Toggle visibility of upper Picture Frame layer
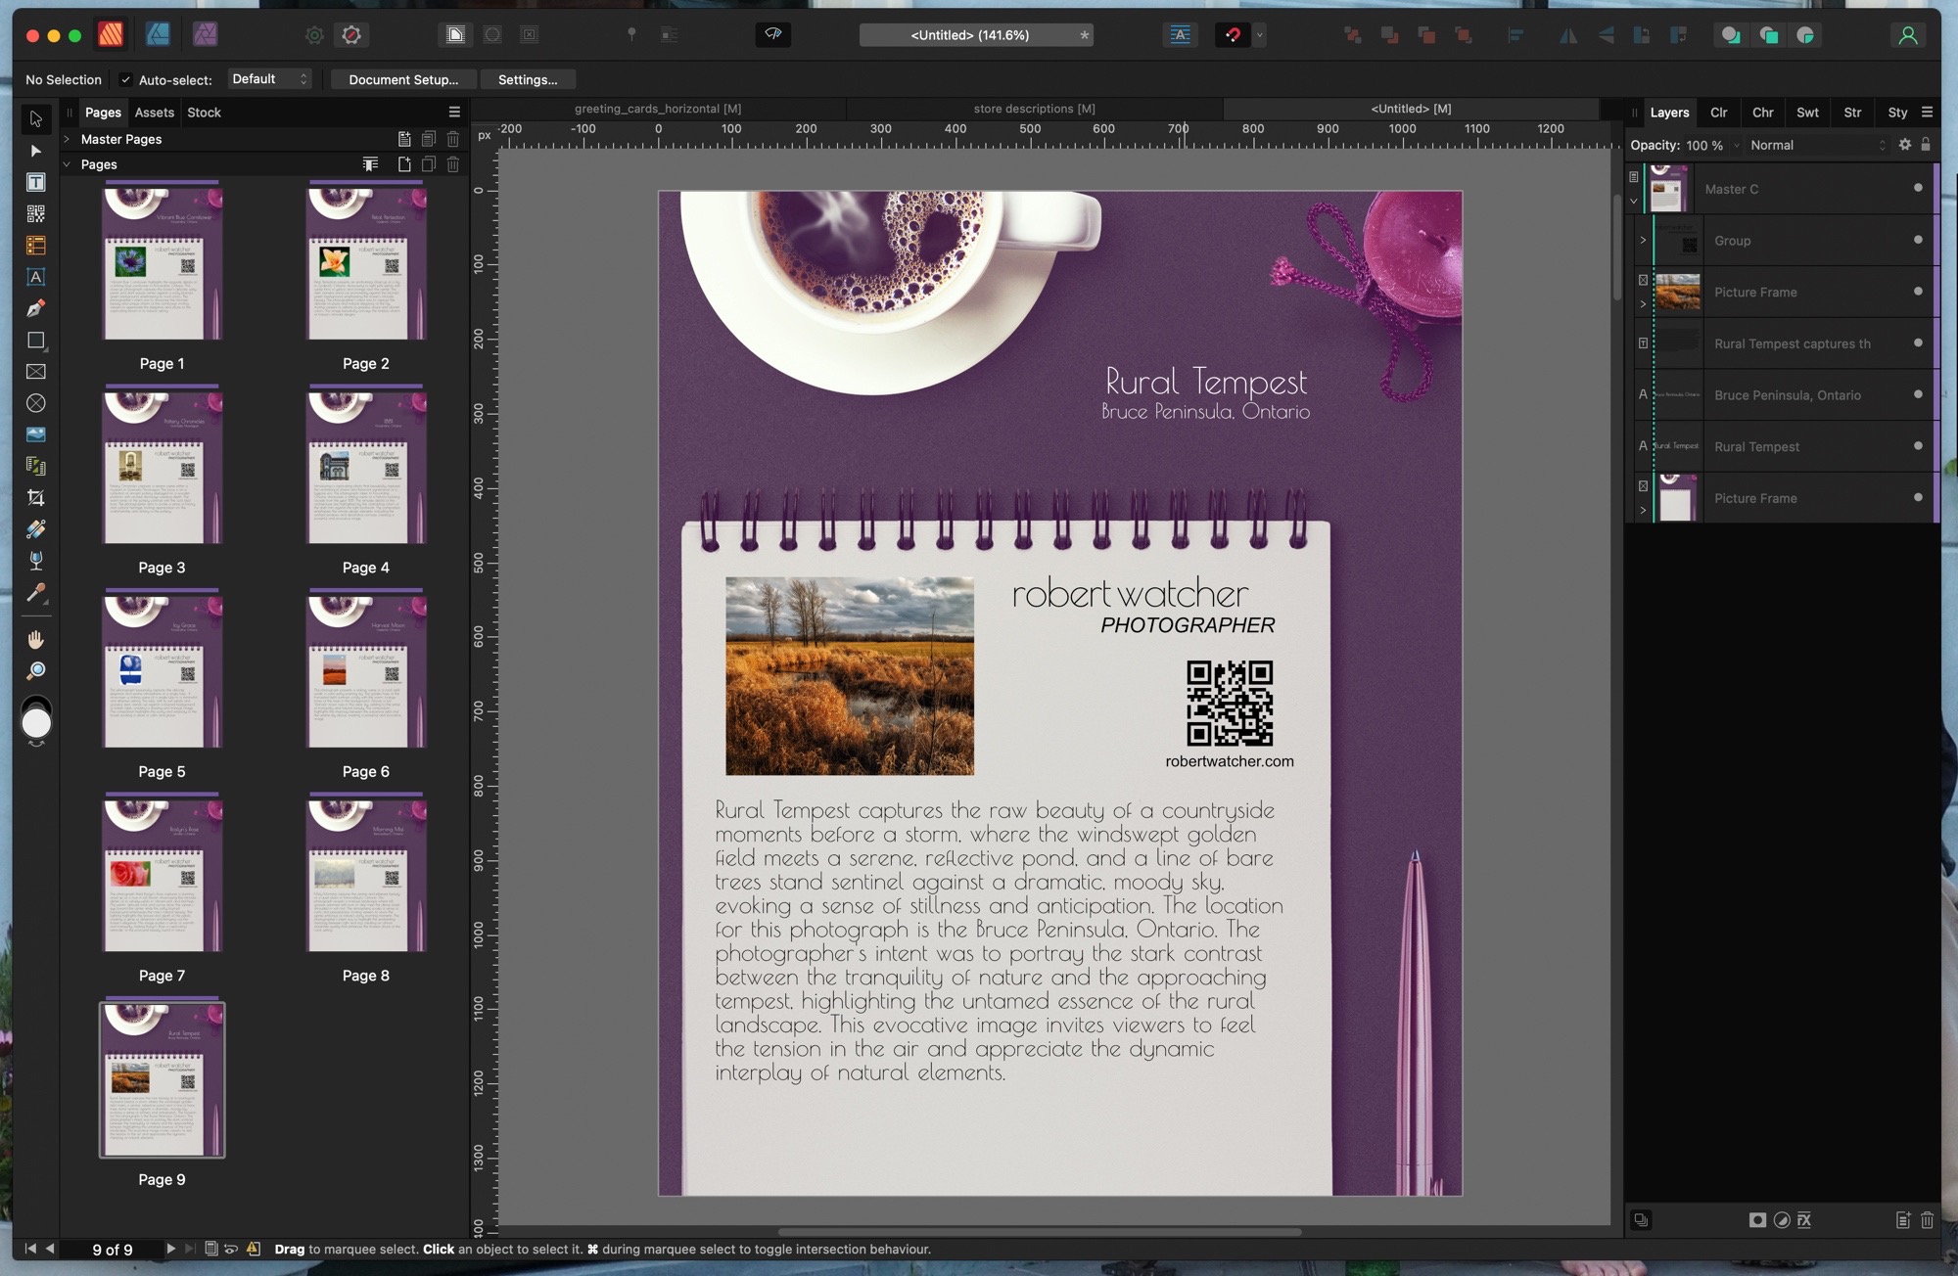 point(1918,292)
